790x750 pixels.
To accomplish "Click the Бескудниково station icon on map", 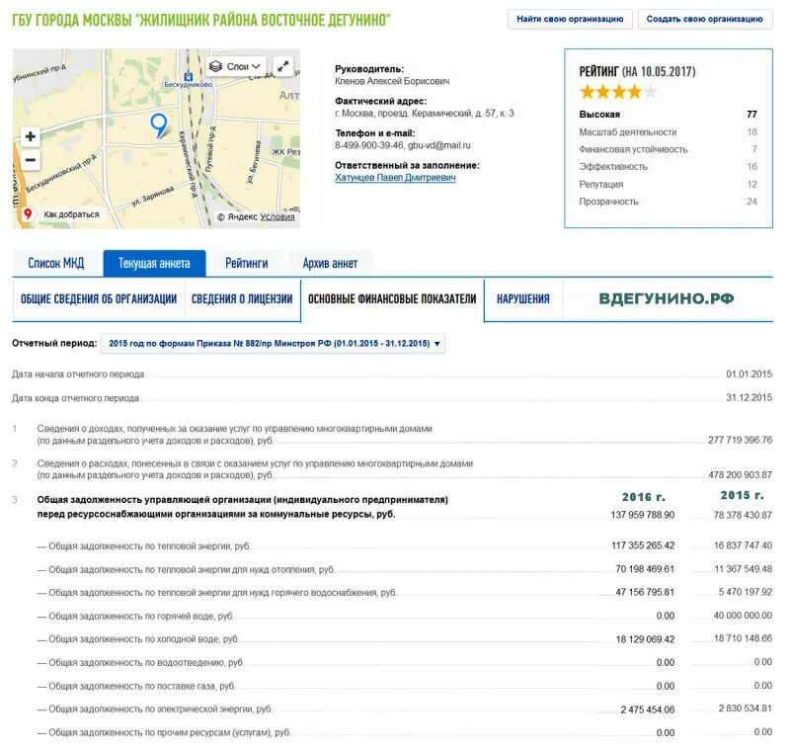I will click(x=189, y=77).
